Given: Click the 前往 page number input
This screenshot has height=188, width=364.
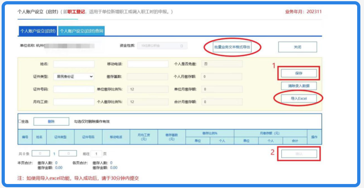Looking at the screenshot, I should pyautogui.click(x=96, y=154).
